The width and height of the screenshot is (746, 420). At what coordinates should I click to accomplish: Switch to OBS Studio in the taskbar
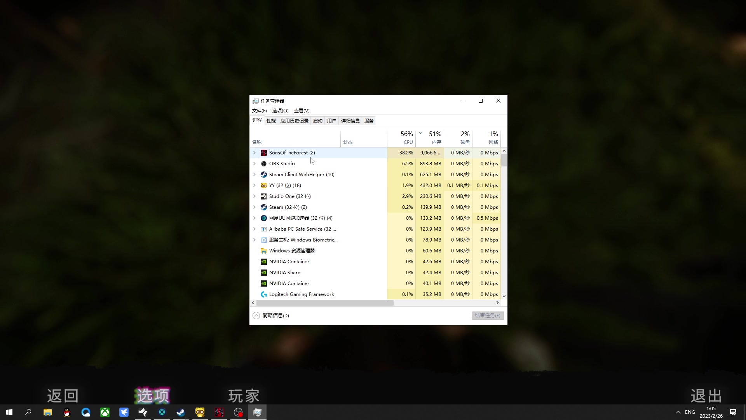pos(238,412)
